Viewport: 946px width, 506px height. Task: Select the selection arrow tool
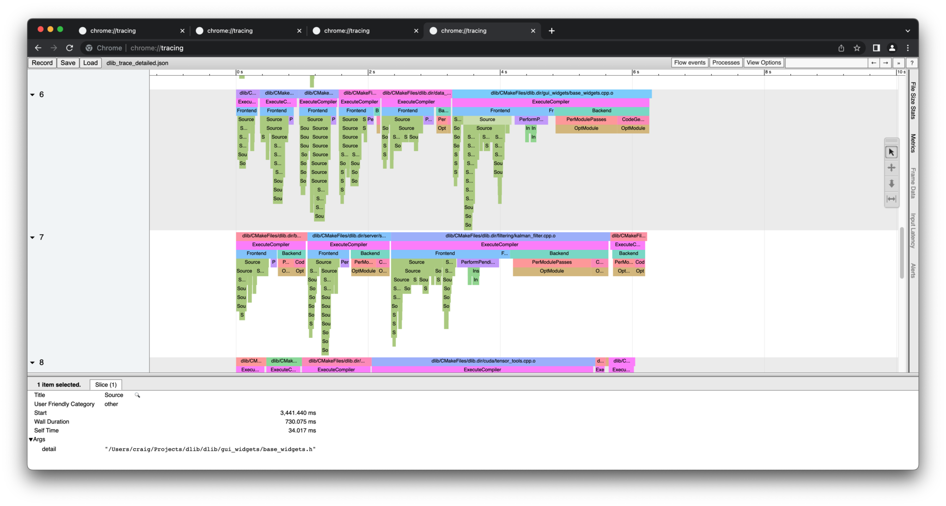[x=891, y=151]
